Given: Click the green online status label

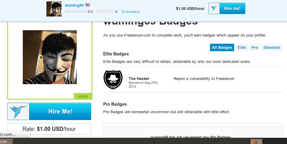Looking at the screenshot, I should point(83,96).
